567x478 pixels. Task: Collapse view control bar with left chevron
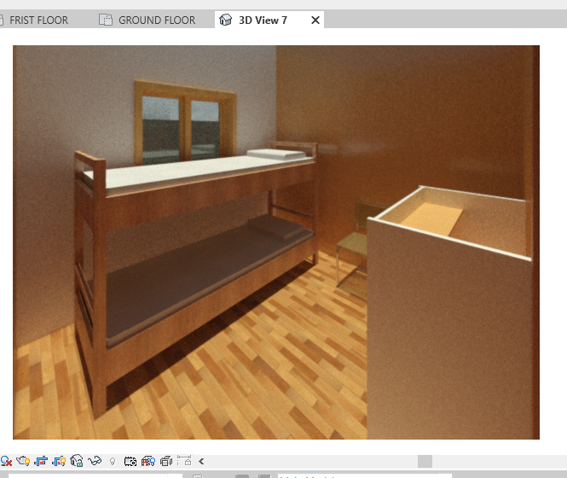(x=201, y=461)
